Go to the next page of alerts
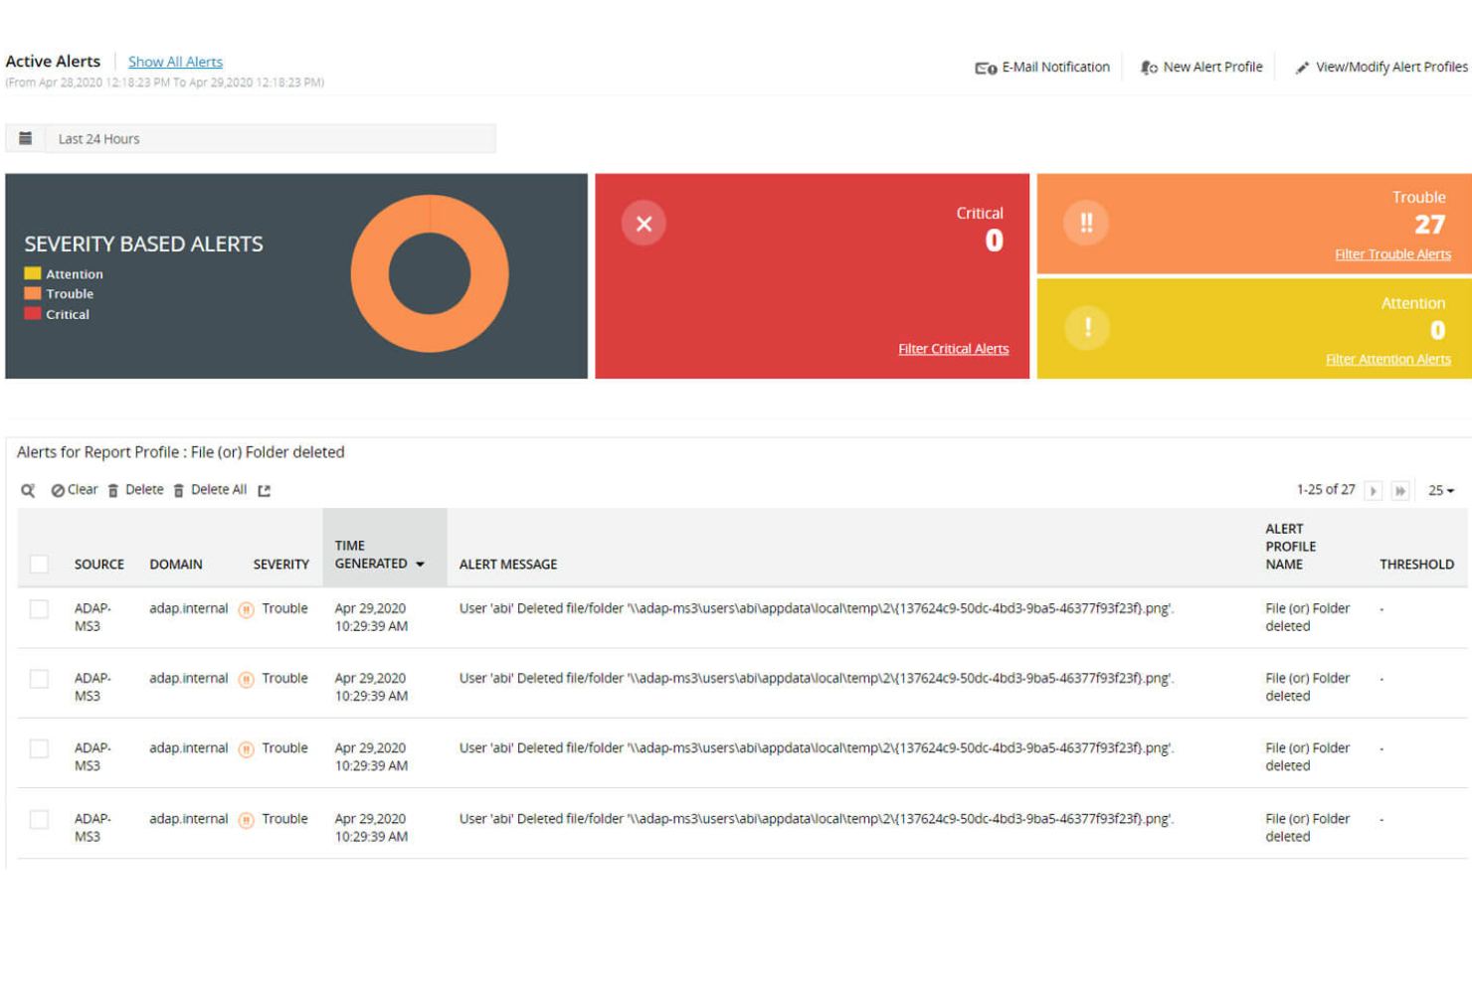1472x981 pixels. [1375, 490]
